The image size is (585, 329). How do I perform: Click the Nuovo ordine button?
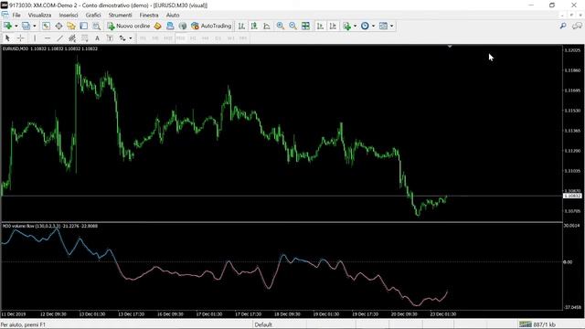click(x=128, y=26)
